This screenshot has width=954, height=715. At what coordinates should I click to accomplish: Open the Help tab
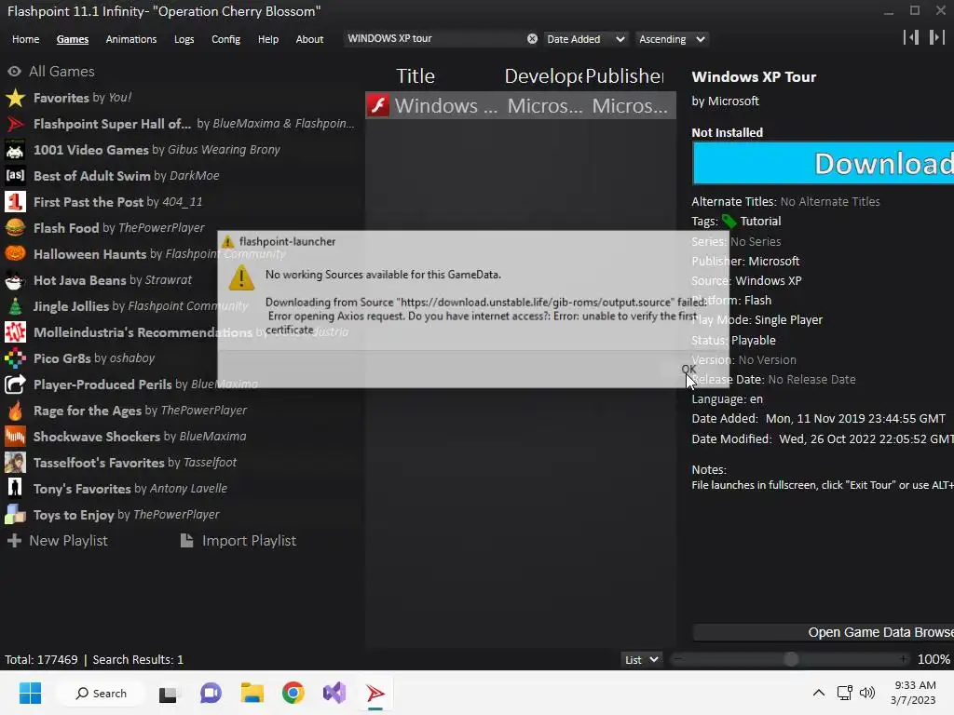(267, 39)
